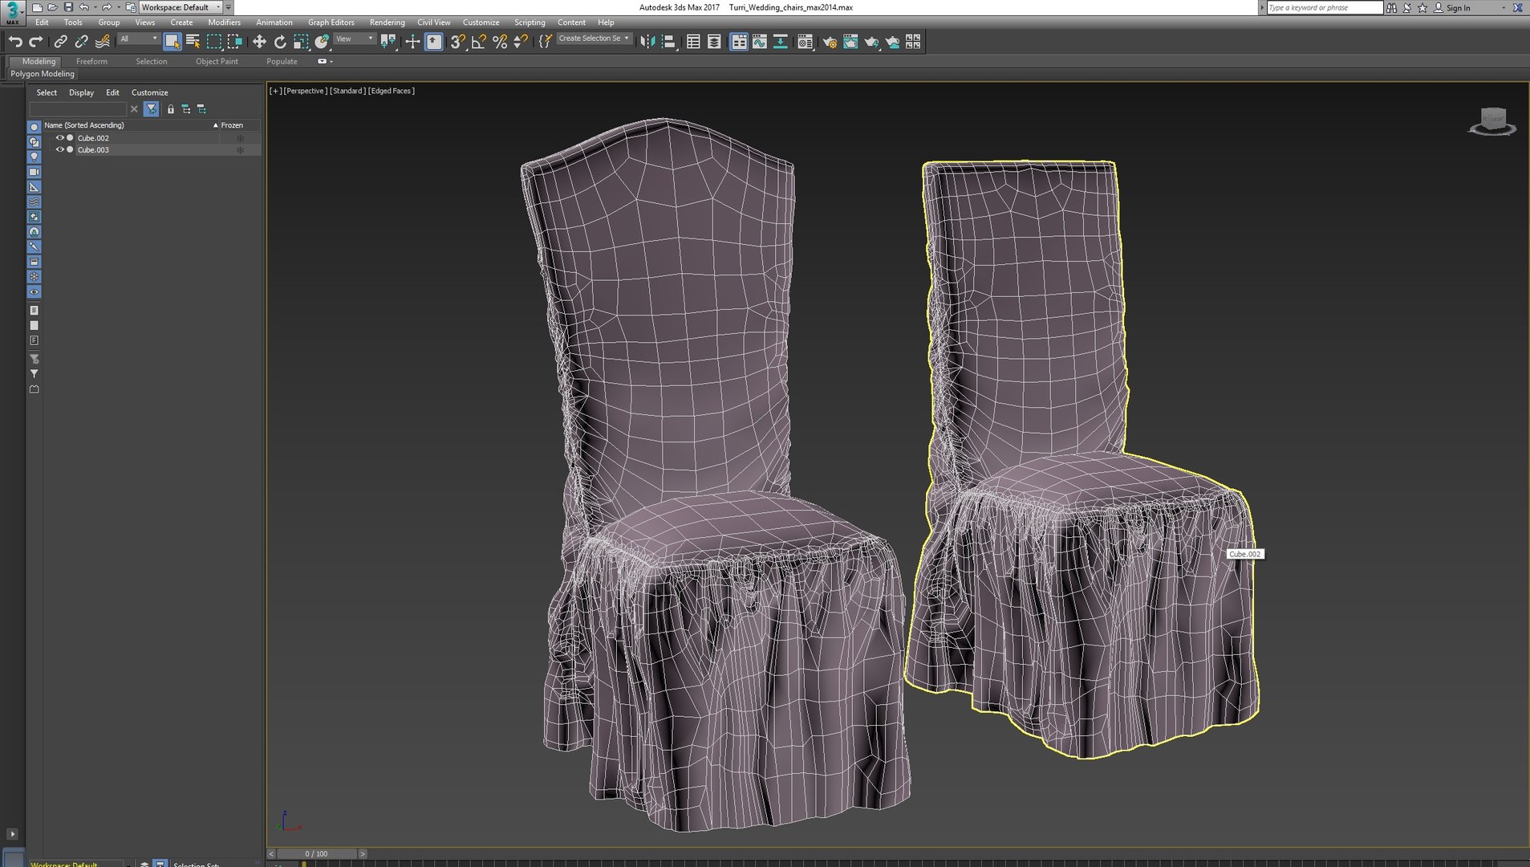1530x867 pixels.
Task: Open the Workspace: Default dropdown
Action: (x=181, y=7)
